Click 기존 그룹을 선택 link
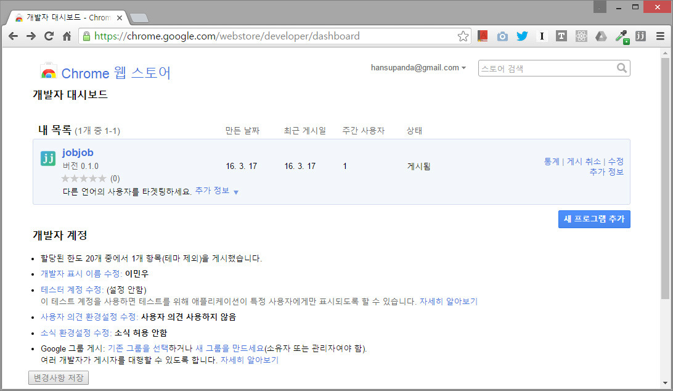 (x=138, y=348)
